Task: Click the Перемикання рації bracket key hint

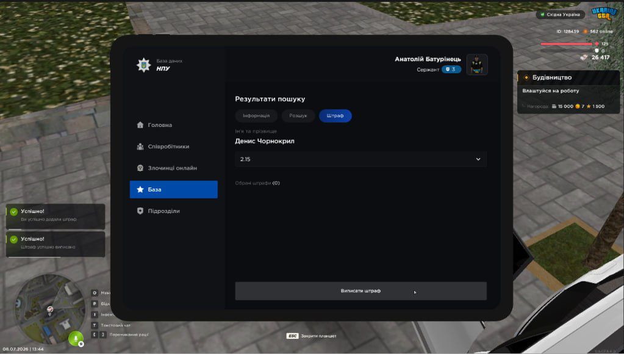Action: (x=120, y=334)
